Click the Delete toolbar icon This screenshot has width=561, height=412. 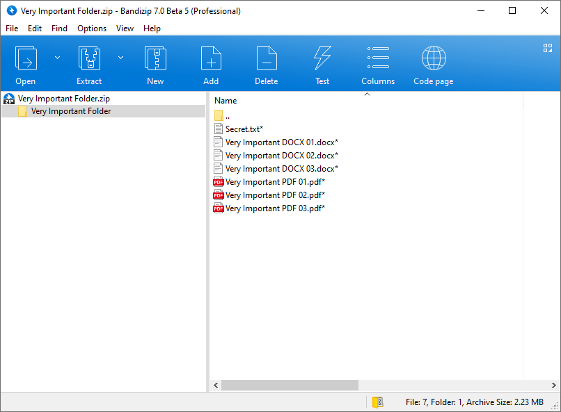pos(266,59)
